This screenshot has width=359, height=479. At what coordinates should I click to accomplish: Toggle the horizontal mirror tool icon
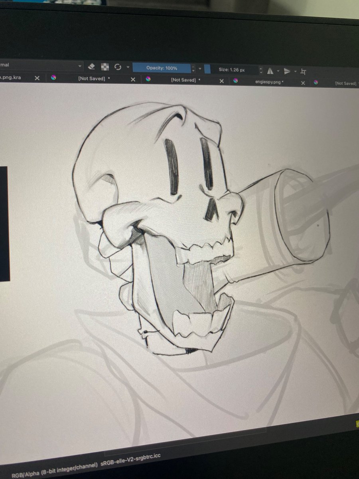click(x=270, y=71)
